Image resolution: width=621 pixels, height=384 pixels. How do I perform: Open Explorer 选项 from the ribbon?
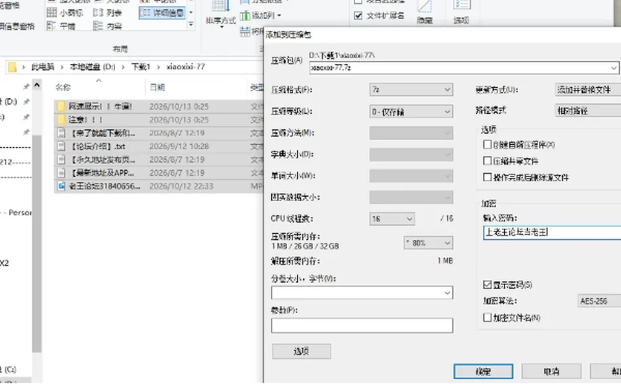point(461,13)
